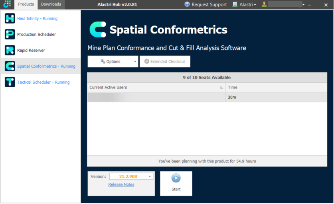The height and width of the screenshot is (204, 334).
Task: Click the Options button label
Action: [113, 61]
